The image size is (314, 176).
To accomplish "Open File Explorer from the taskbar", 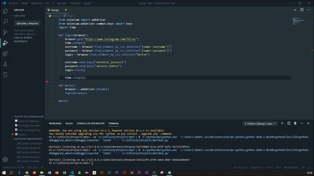I will click(42, 173).
